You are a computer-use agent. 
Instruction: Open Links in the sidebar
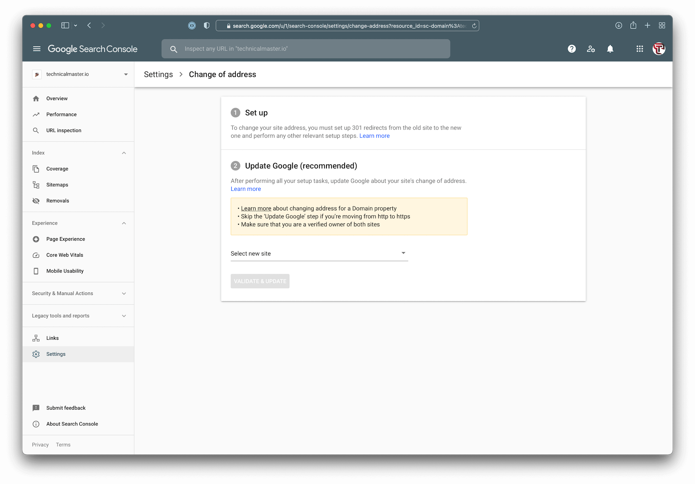coord(52,338)
